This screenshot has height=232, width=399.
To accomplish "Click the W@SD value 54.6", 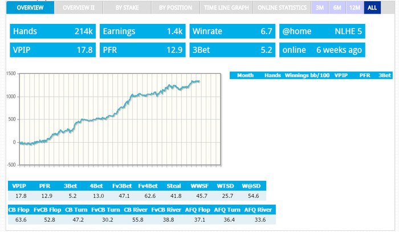I will [x=254, y=196].
